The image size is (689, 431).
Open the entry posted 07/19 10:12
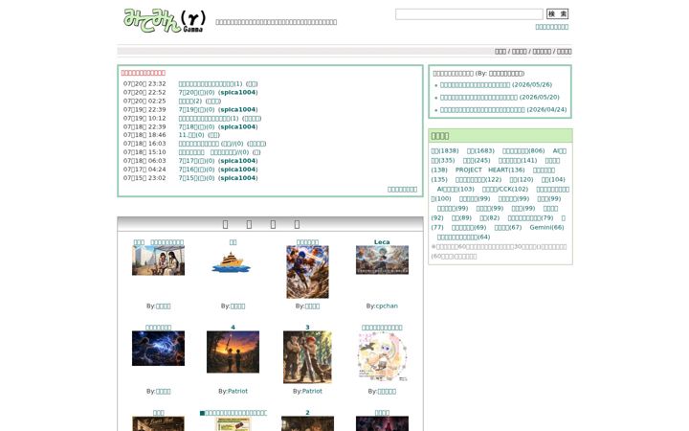[x=209, y=119]
